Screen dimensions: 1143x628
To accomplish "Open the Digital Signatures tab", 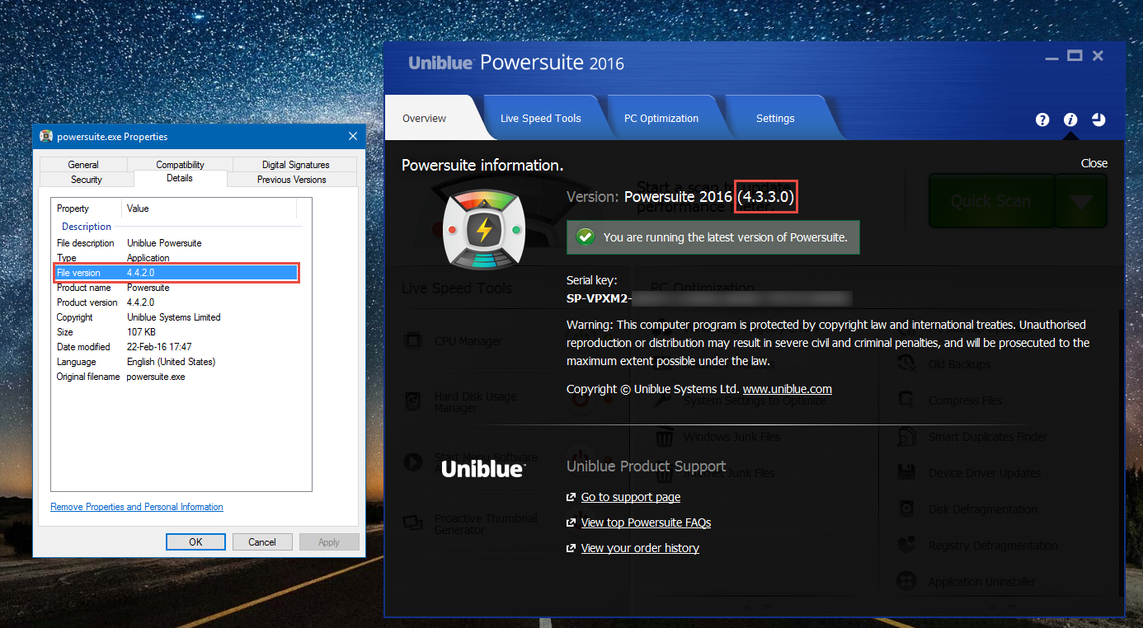I will click(x=295, y=164).
